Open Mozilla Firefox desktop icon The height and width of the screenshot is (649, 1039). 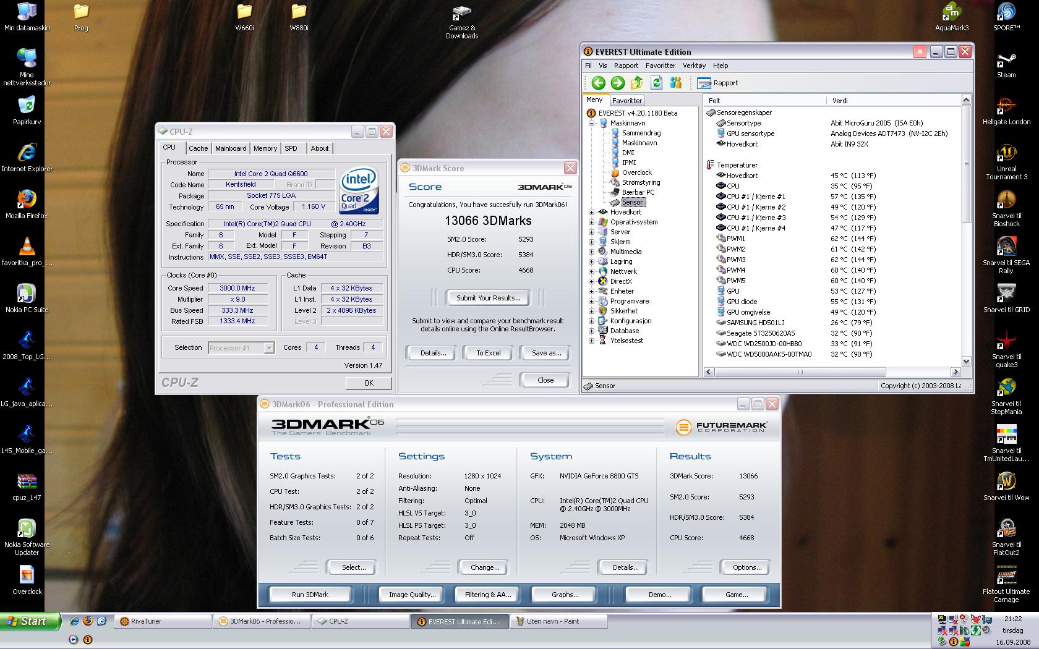click(x=27, y=205)
